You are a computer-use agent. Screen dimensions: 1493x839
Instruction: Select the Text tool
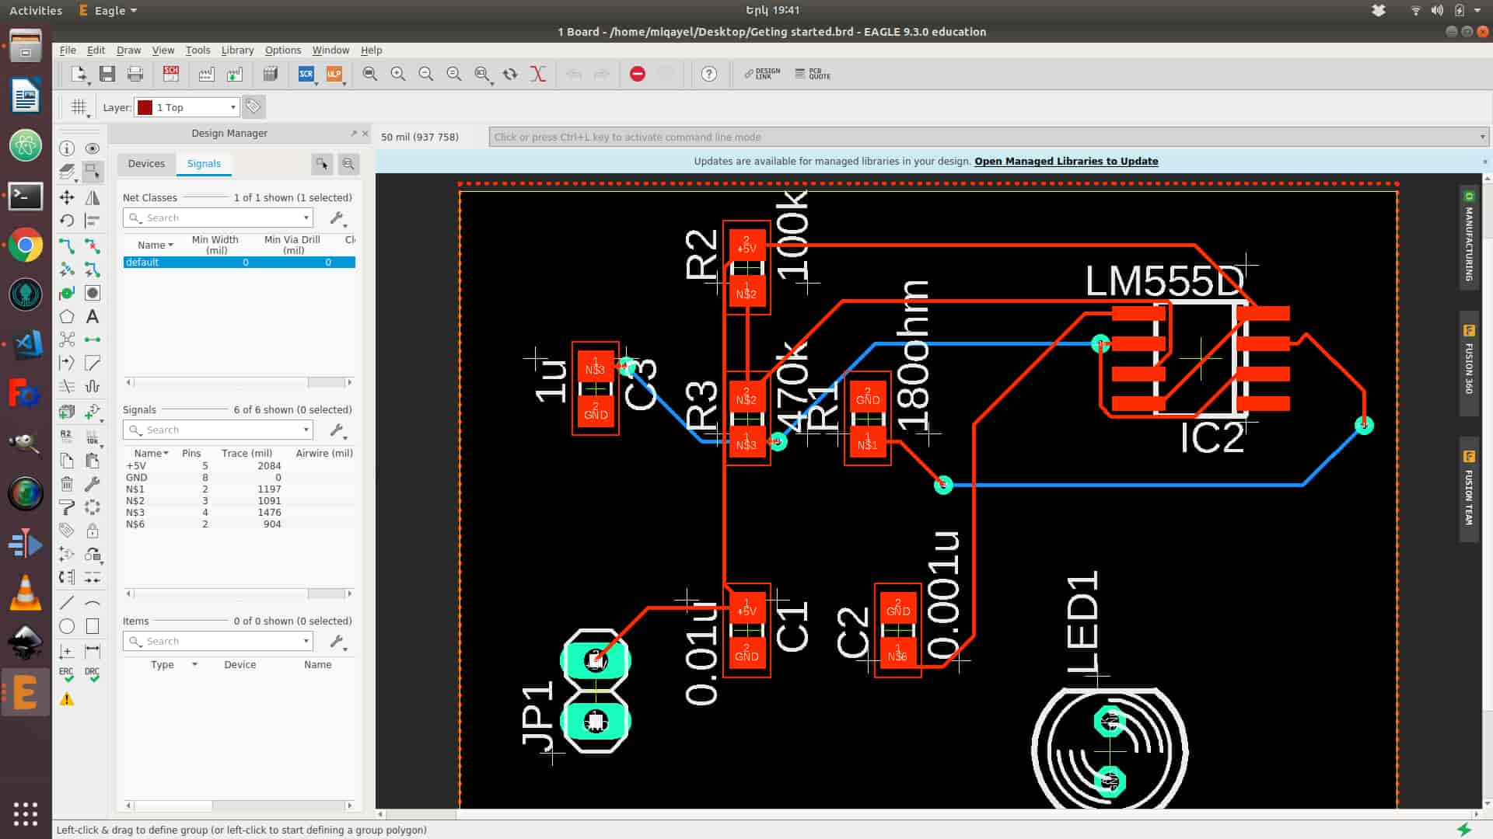point(93,316)
